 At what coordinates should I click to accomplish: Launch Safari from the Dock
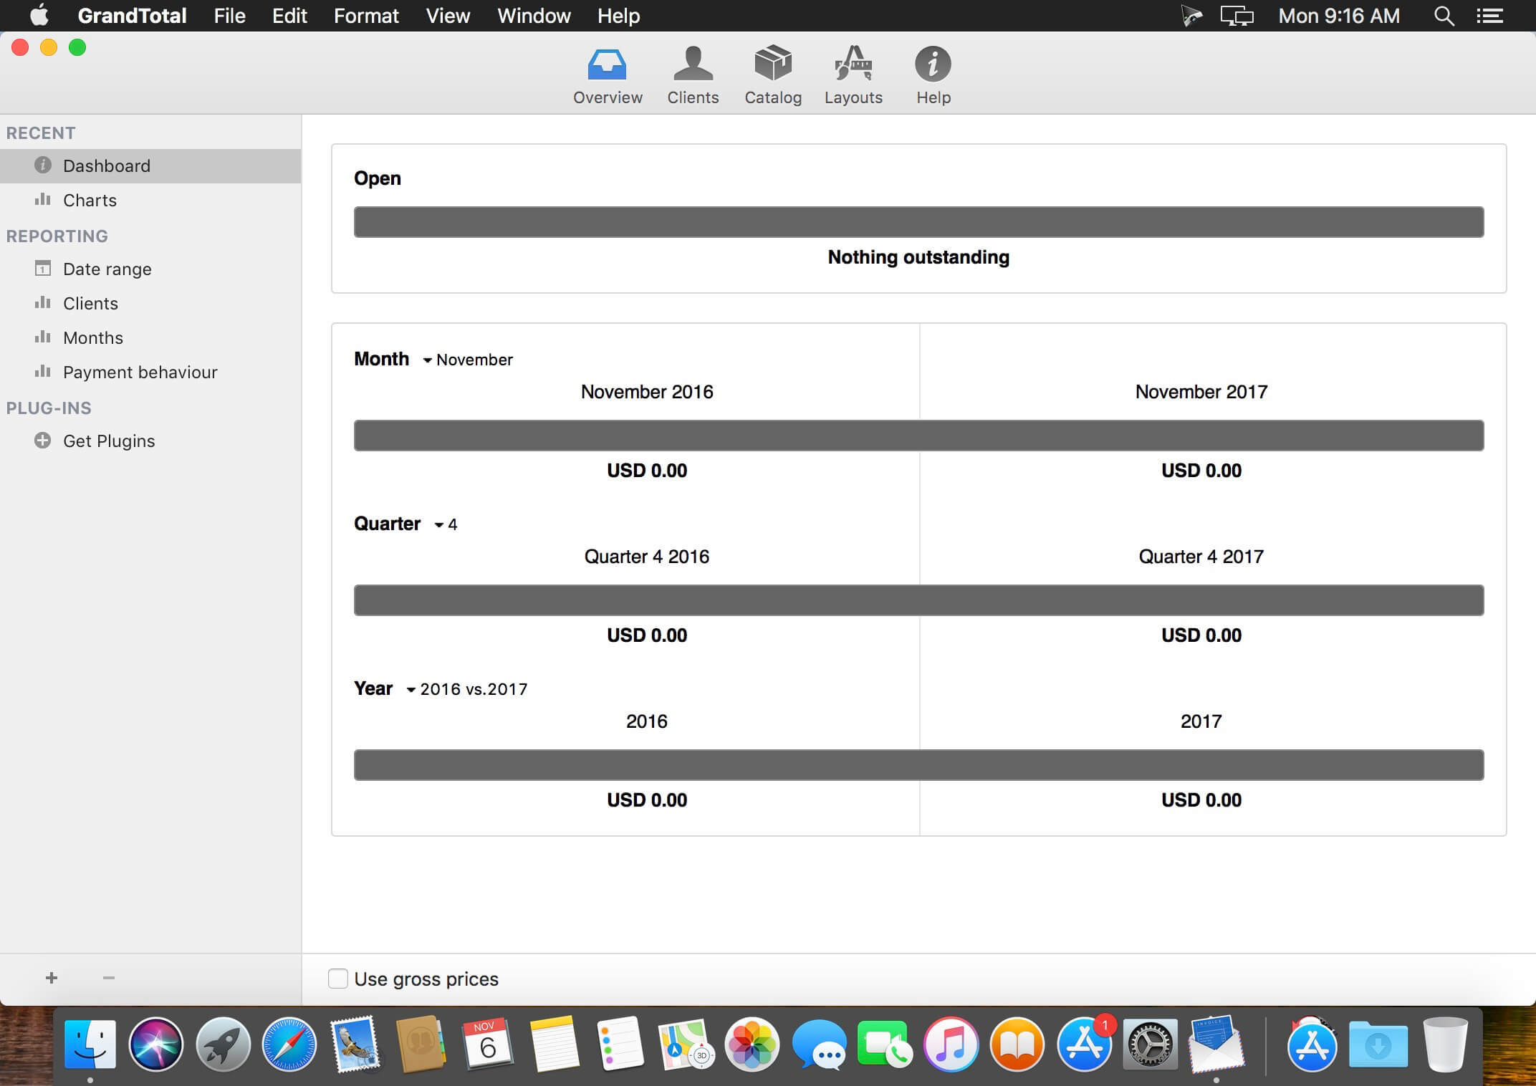(289, 1044)
